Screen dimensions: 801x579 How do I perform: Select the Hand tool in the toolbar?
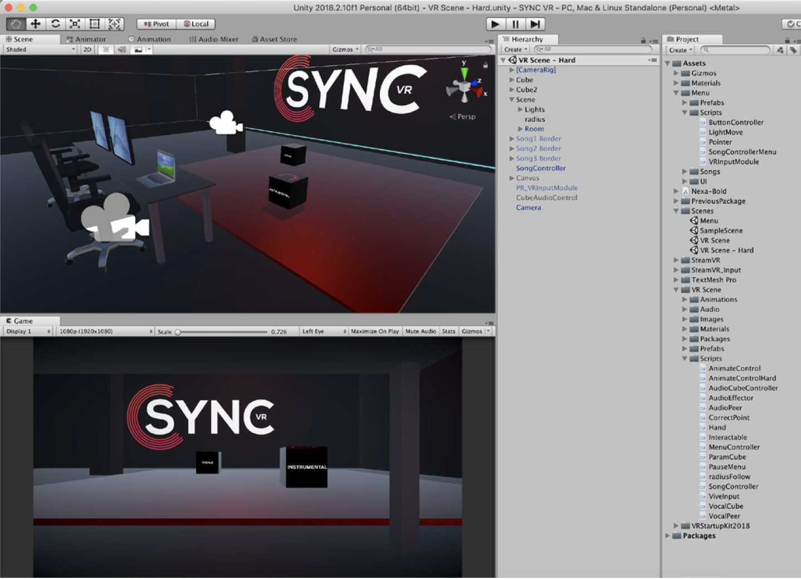16,24
